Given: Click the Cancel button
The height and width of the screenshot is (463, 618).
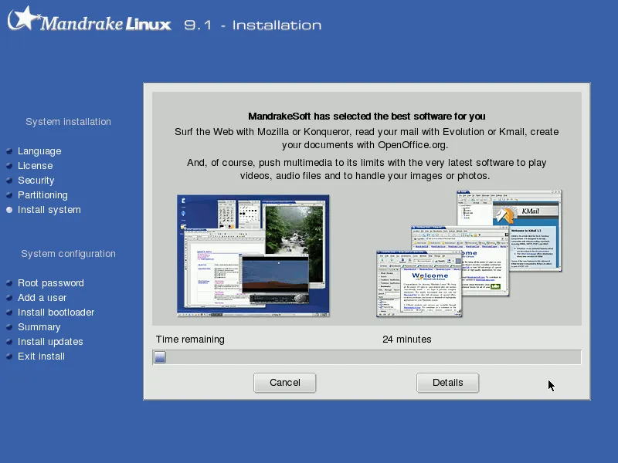Looking at the screenshot, I should coord(284,383).
